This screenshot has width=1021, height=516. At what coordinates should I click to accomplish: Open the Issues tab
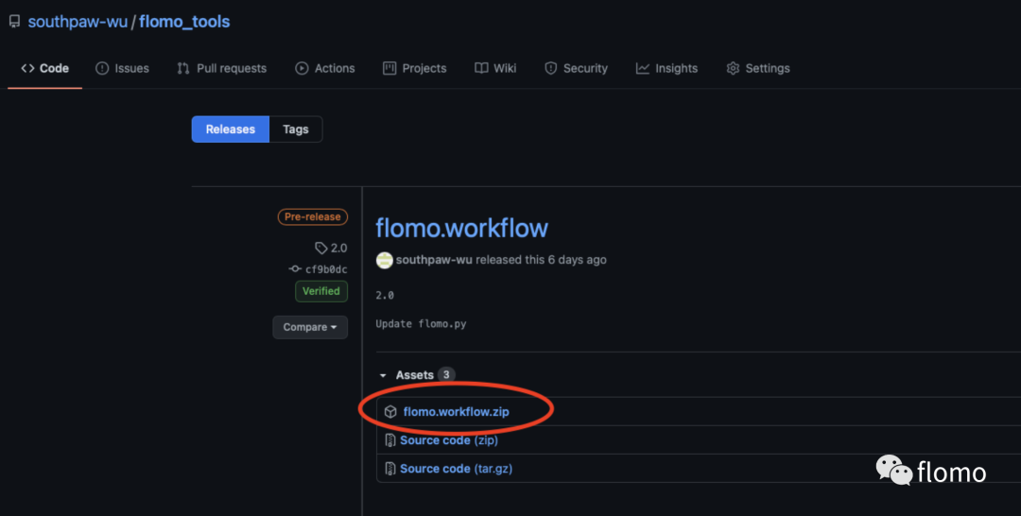click(122, 68)
